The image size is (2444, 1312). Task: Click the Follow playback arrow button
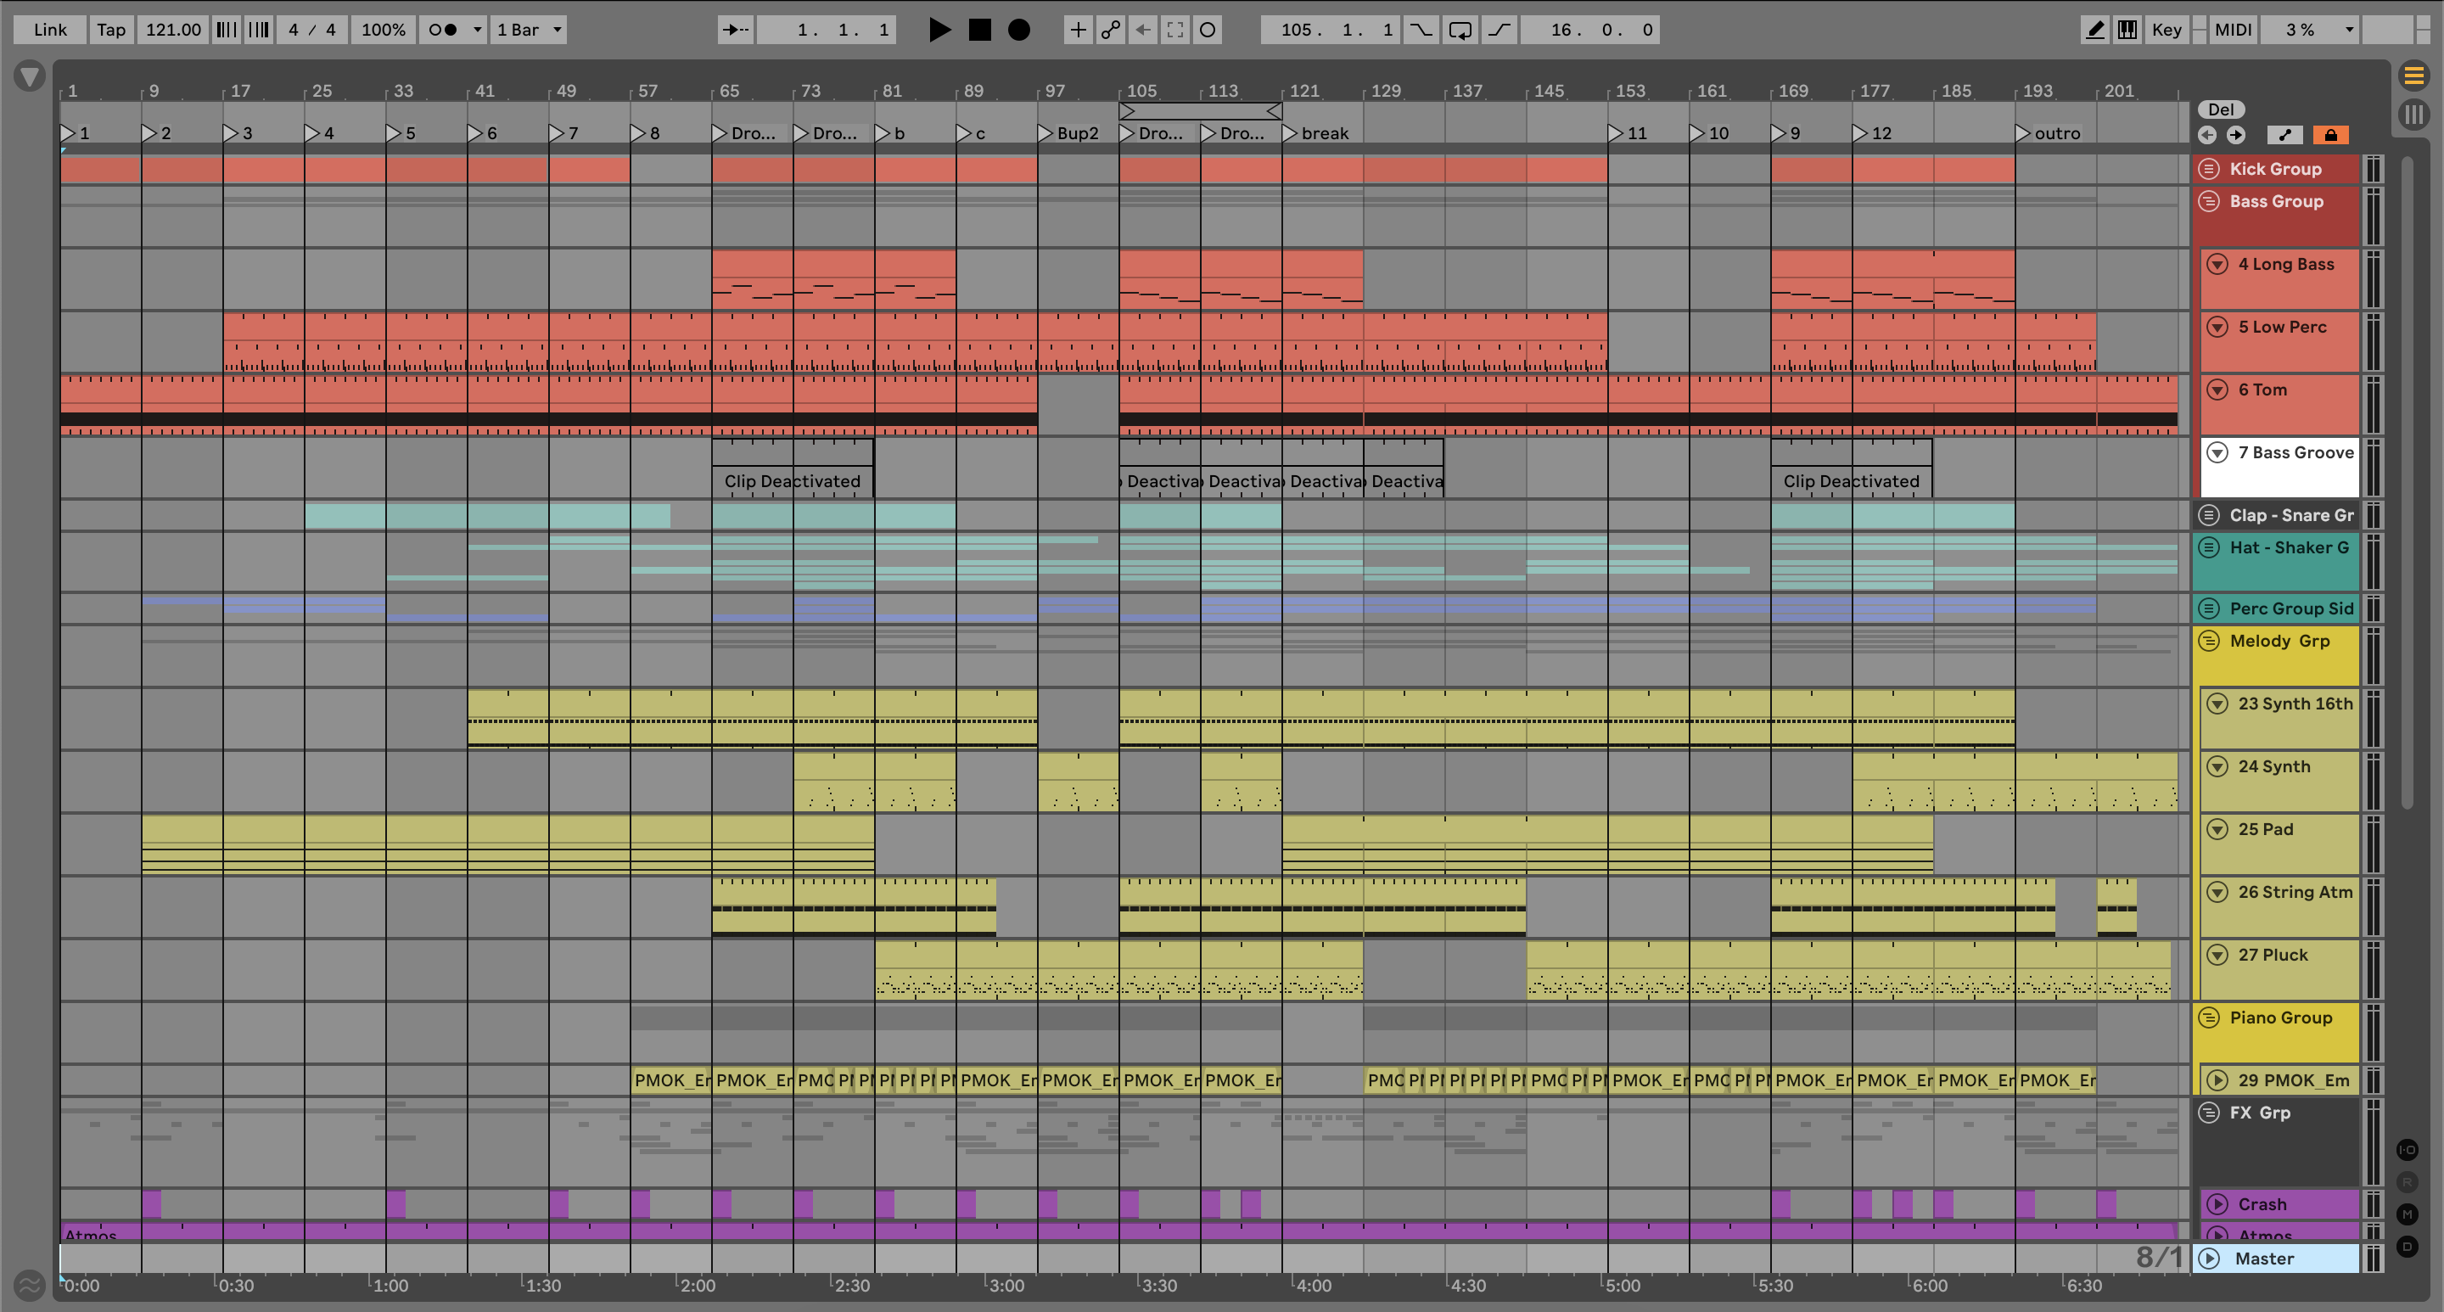(734, 30)
